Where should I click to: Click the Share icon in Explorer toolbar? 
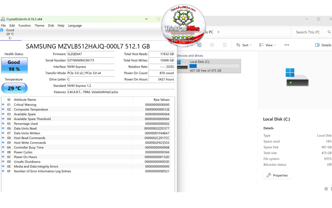click(212, 45)
